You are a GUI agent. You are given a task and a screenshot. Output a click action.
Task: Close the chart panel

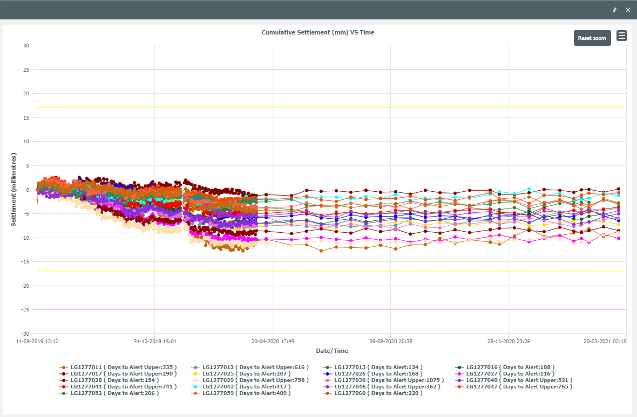tap(628, 10)
